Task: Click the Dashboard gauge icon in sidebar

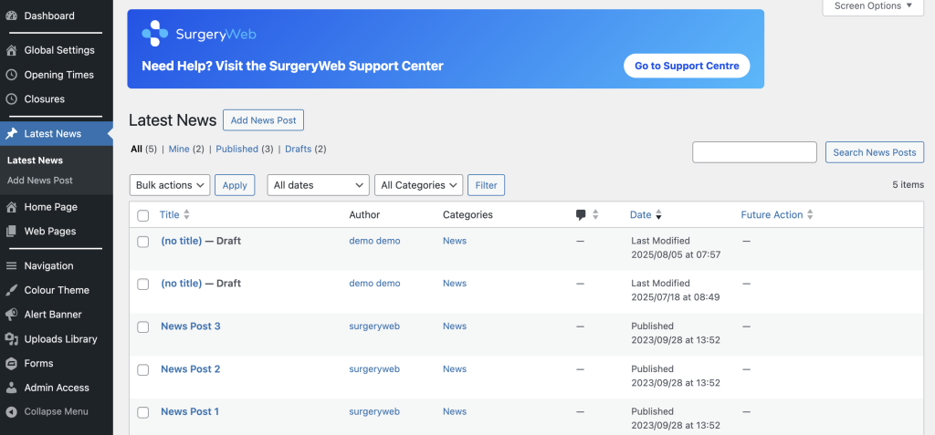Action: pos(11,16)
